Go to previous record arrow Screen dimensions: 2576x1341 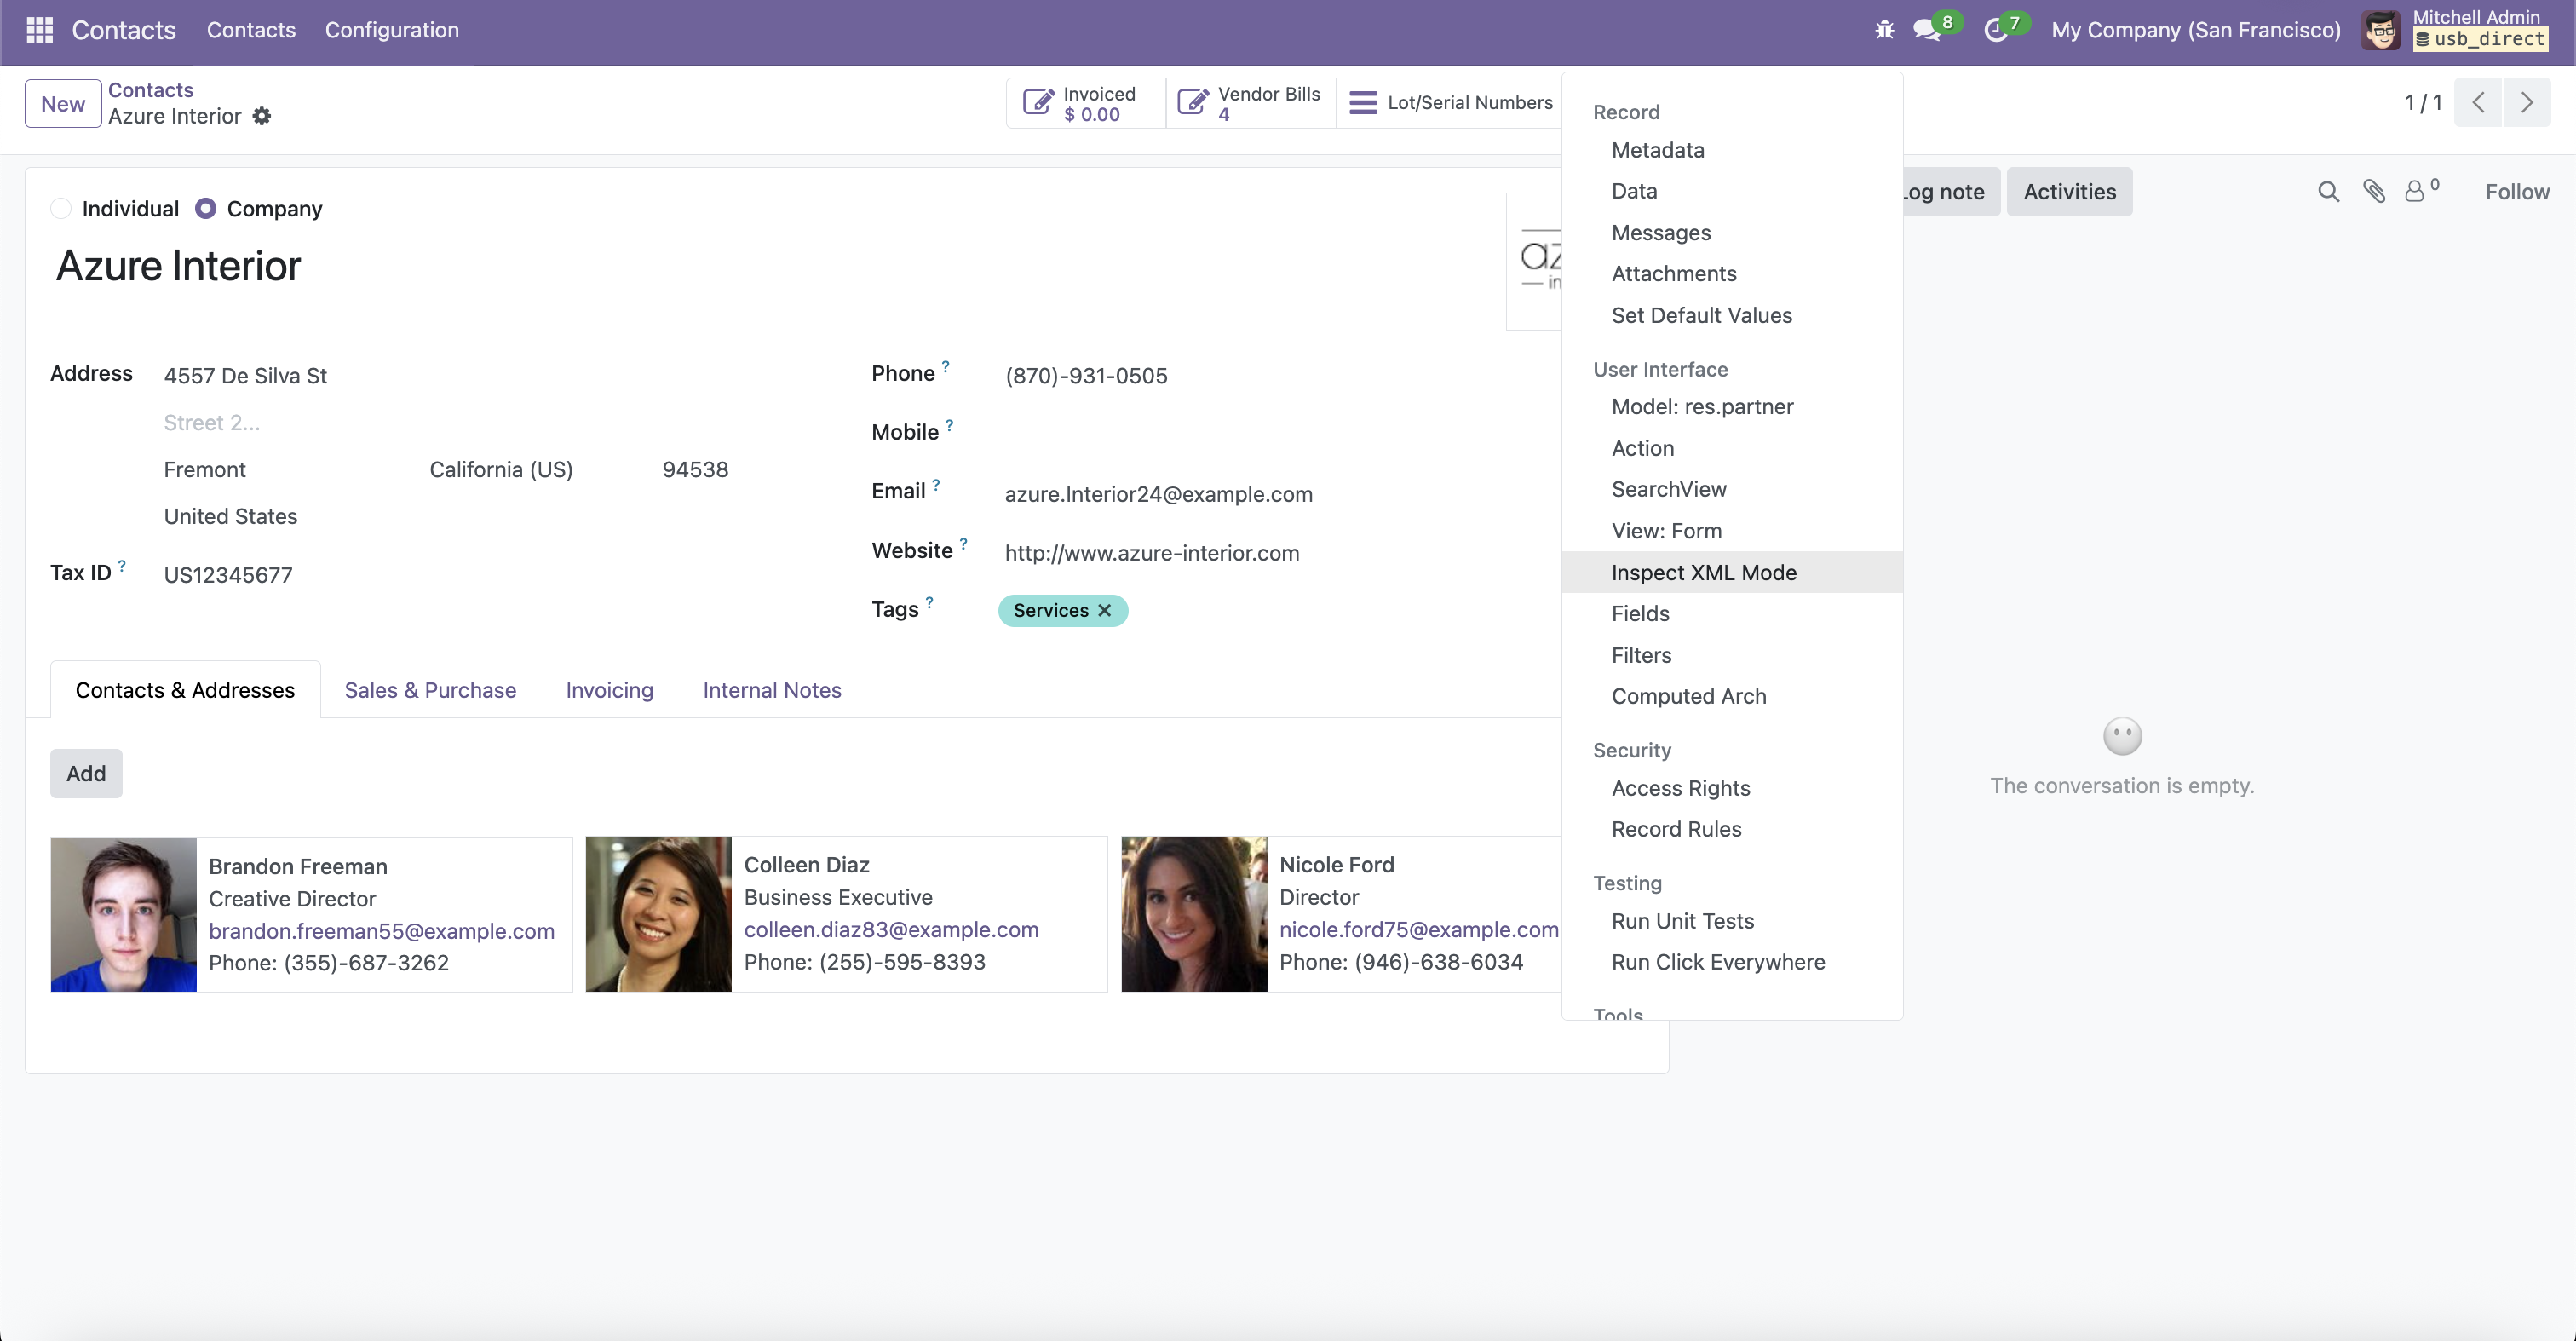click(2478, 102)
